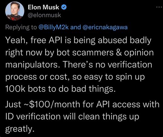Open the @BillyM2k mention link
Screen dimensions: 163x137
click(x=54, y=27)
